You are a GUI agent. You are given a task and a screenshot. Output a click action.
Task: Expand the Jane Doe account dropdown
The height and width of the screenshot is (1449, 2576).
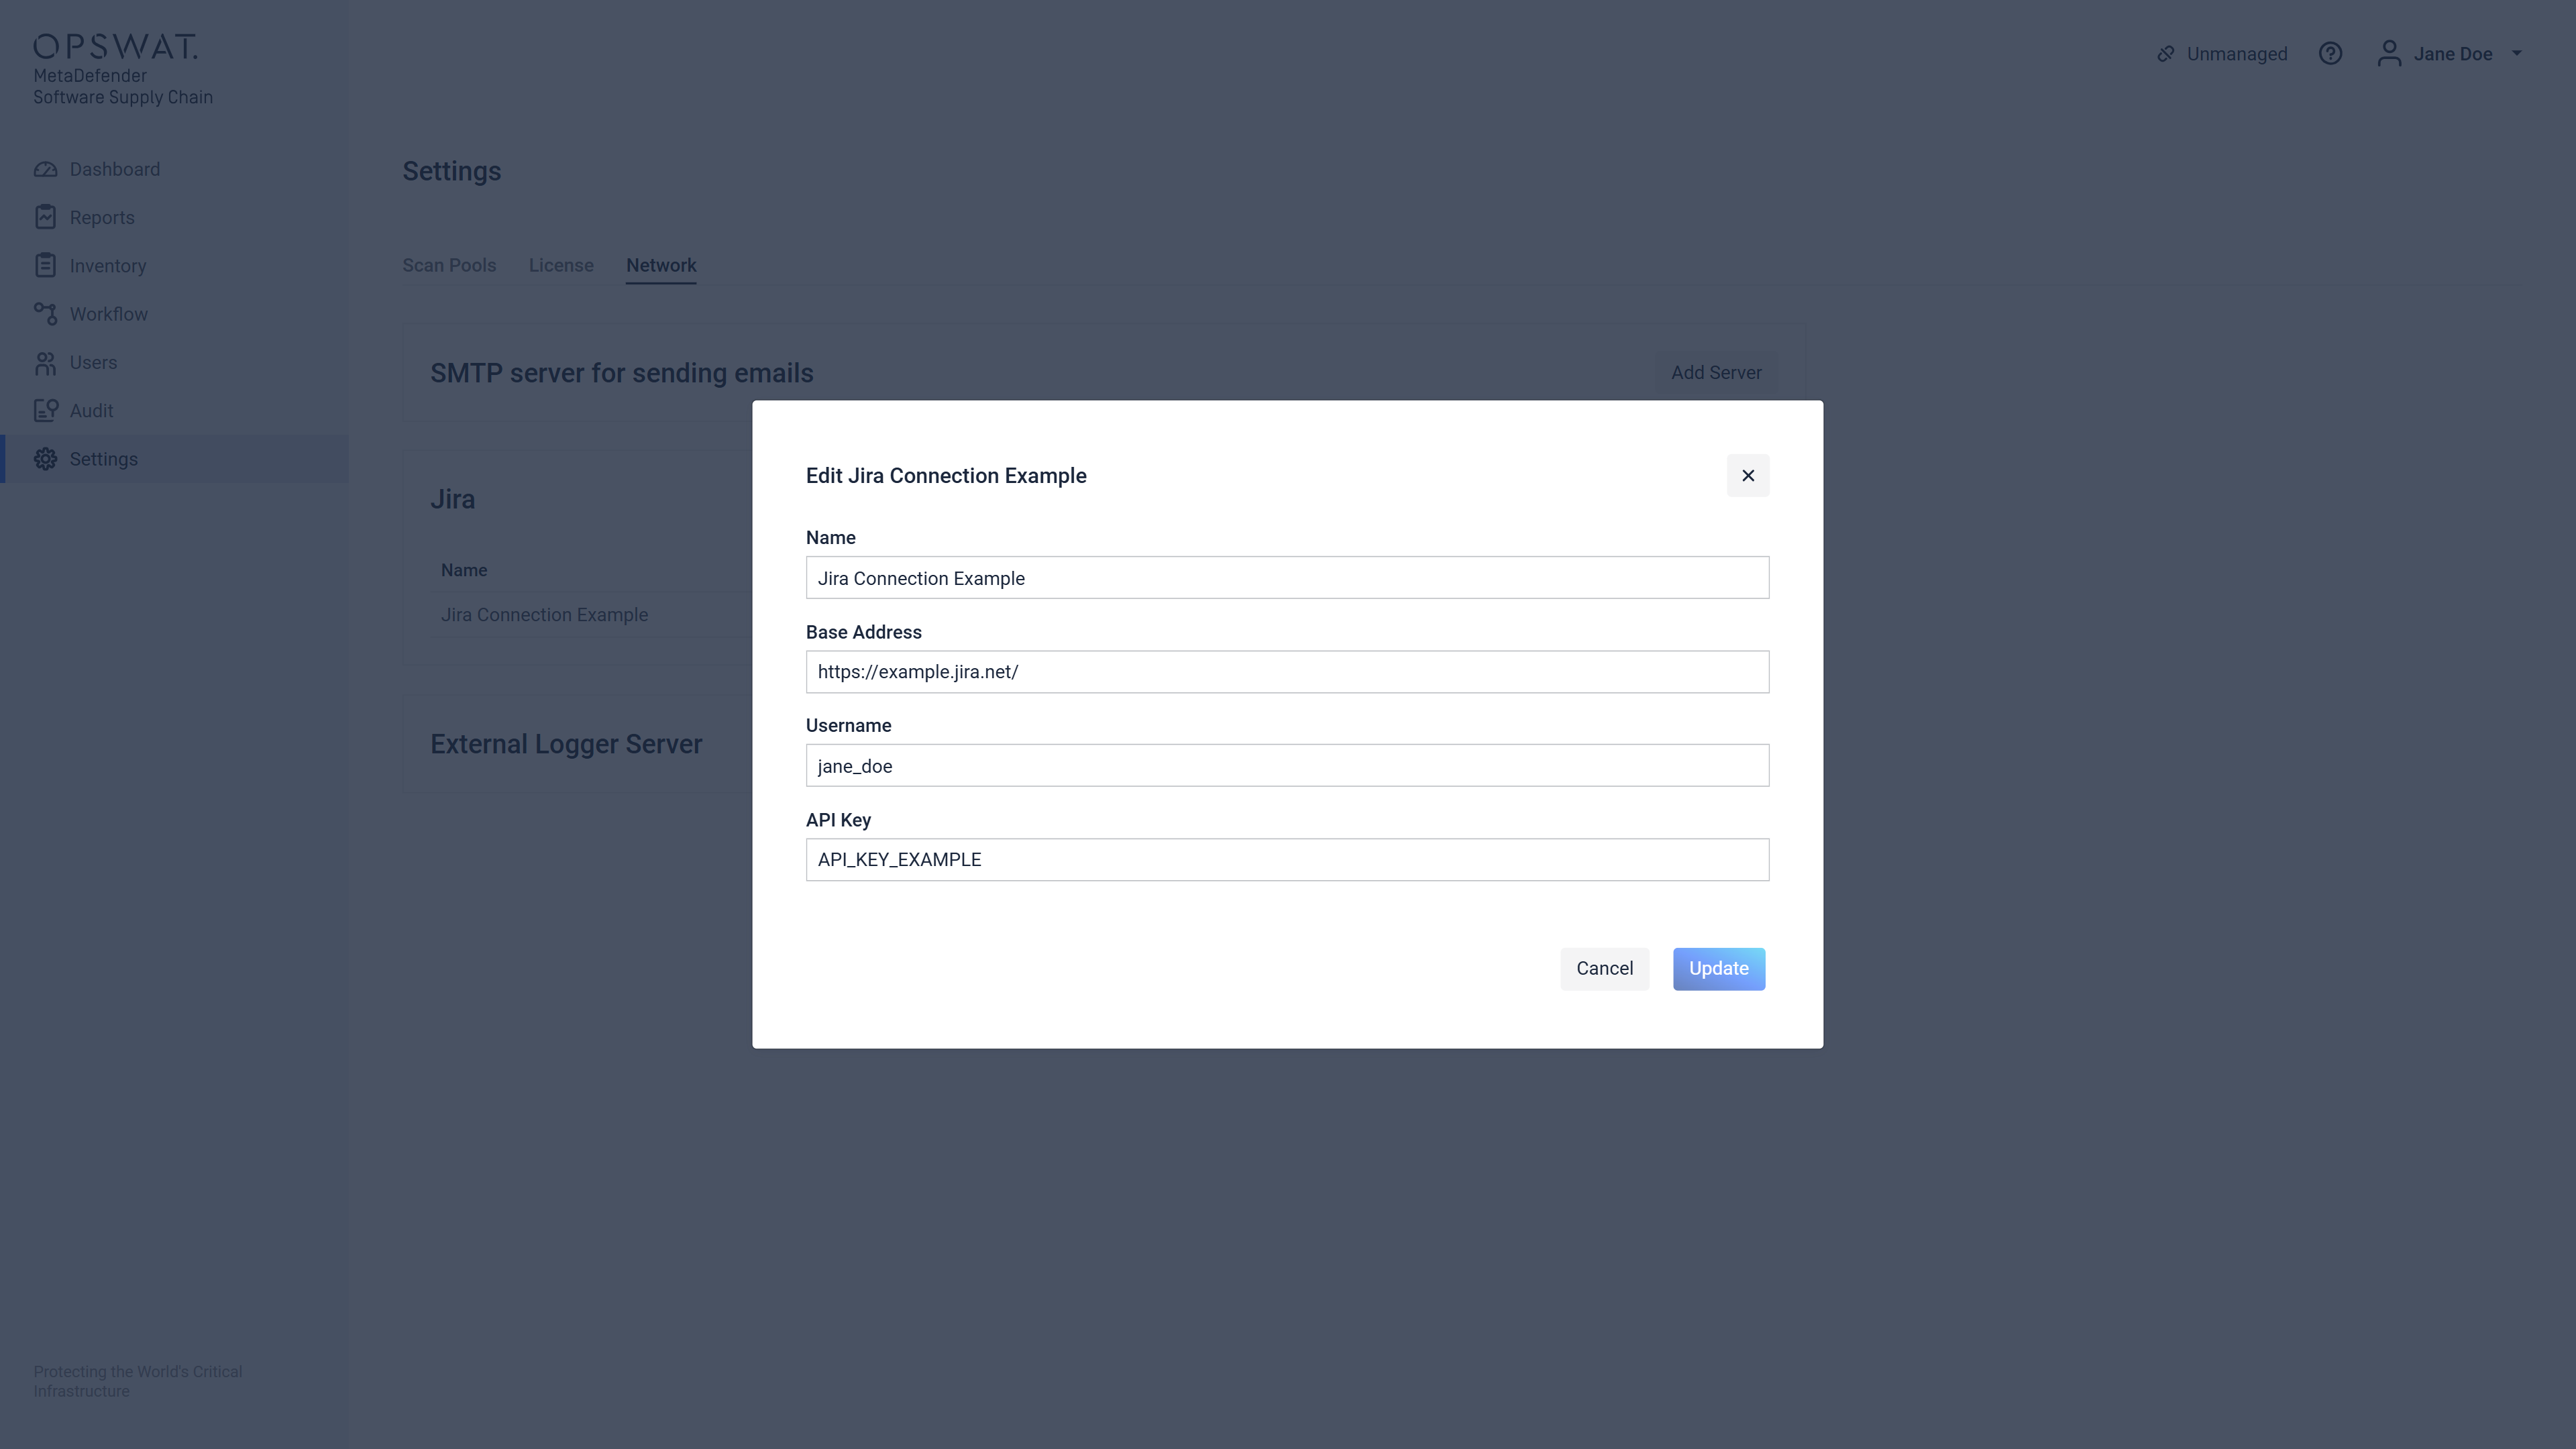[2516, 54]
